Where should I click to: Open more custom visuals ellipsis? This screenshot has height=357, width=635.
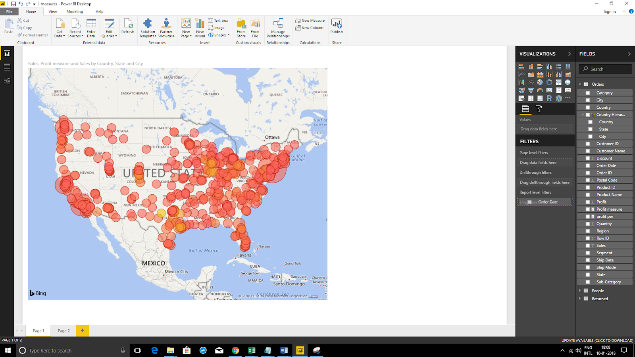click(x=568, y=98)
